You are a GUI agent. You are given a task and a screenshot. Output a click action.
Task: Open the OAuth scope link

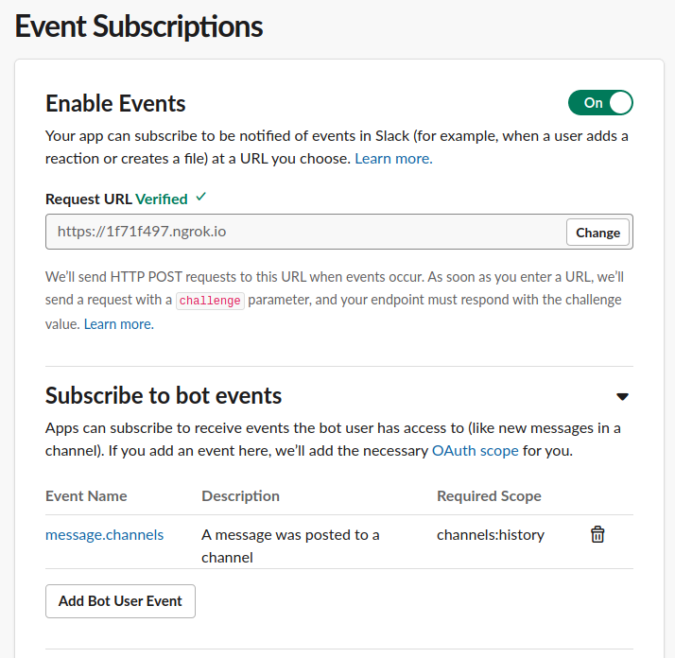tap(476, 450)
